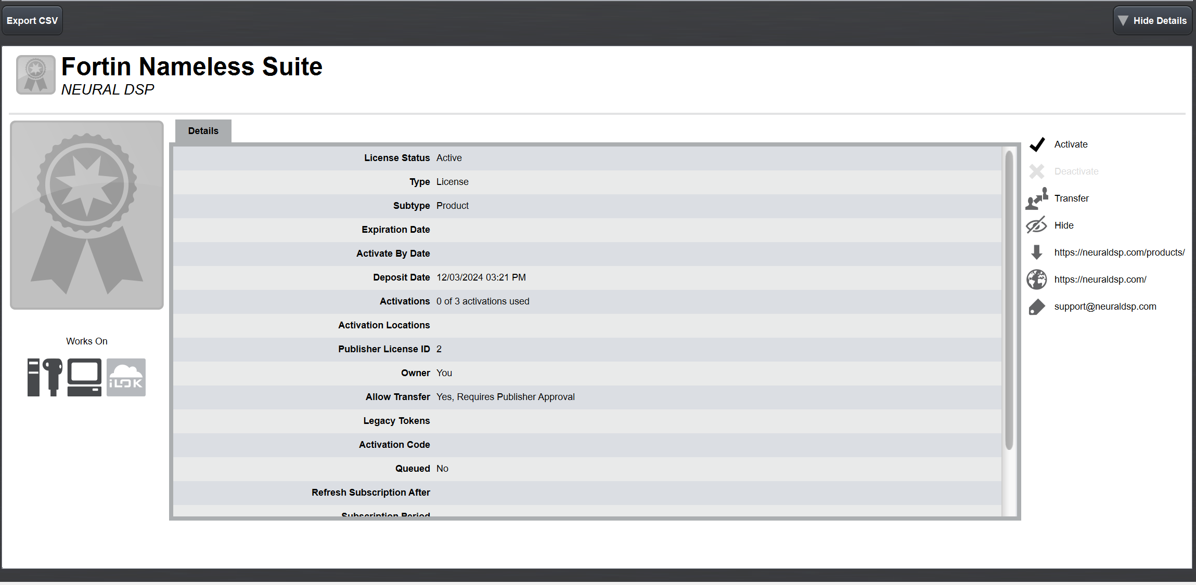This screenshot has width=1196, height=585.
Task: Click the Hide label
Action: [x=1064, y=225]
